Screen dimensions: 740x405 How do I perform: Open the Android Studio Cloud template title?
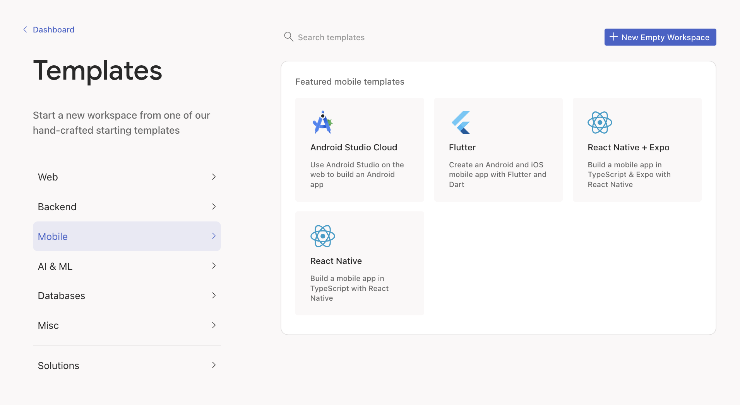coord(354,147)
